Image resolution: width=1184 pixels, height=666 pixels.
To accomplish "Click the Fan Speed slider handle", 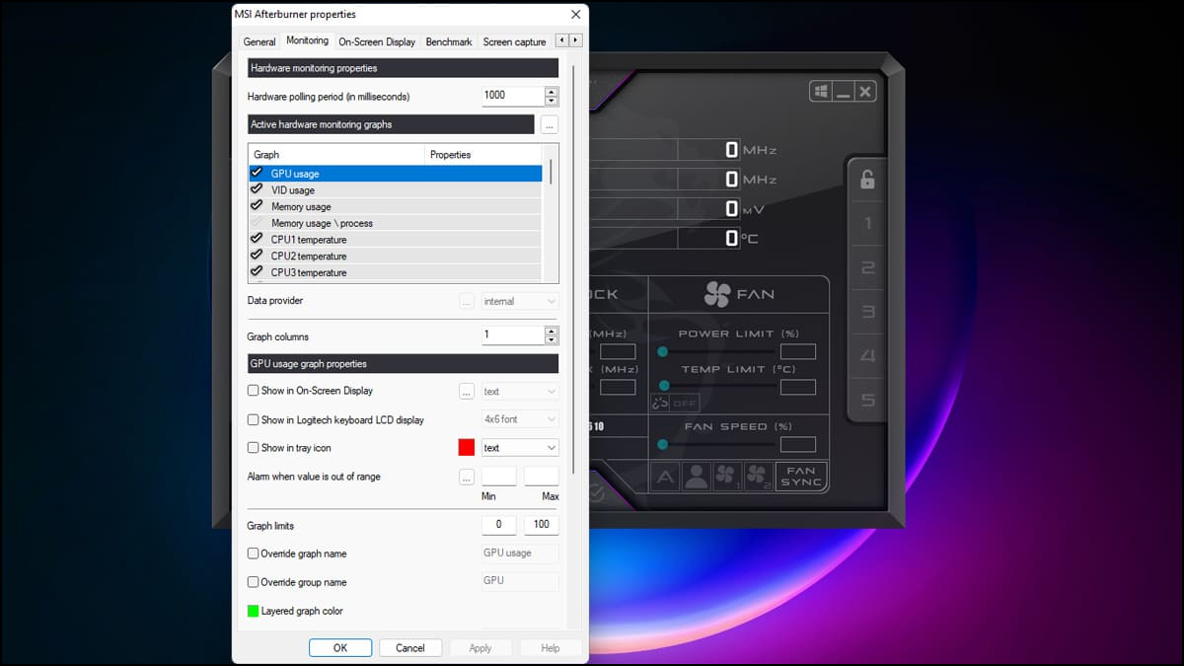I will tap(663, 444).
